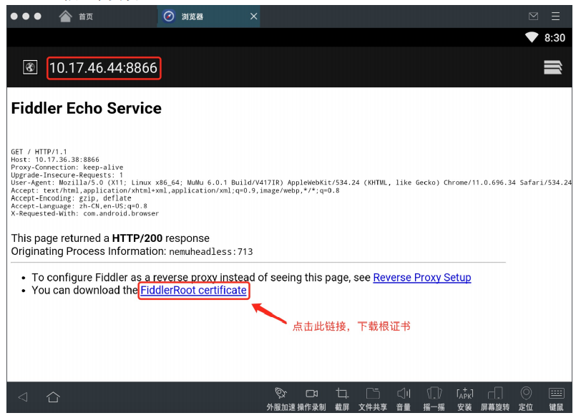This screenshot has height=418, width=581.
Task: Click the Host: 10.17.36.38:8866 line
Action: pyautogui.click(x=55, y=160)
